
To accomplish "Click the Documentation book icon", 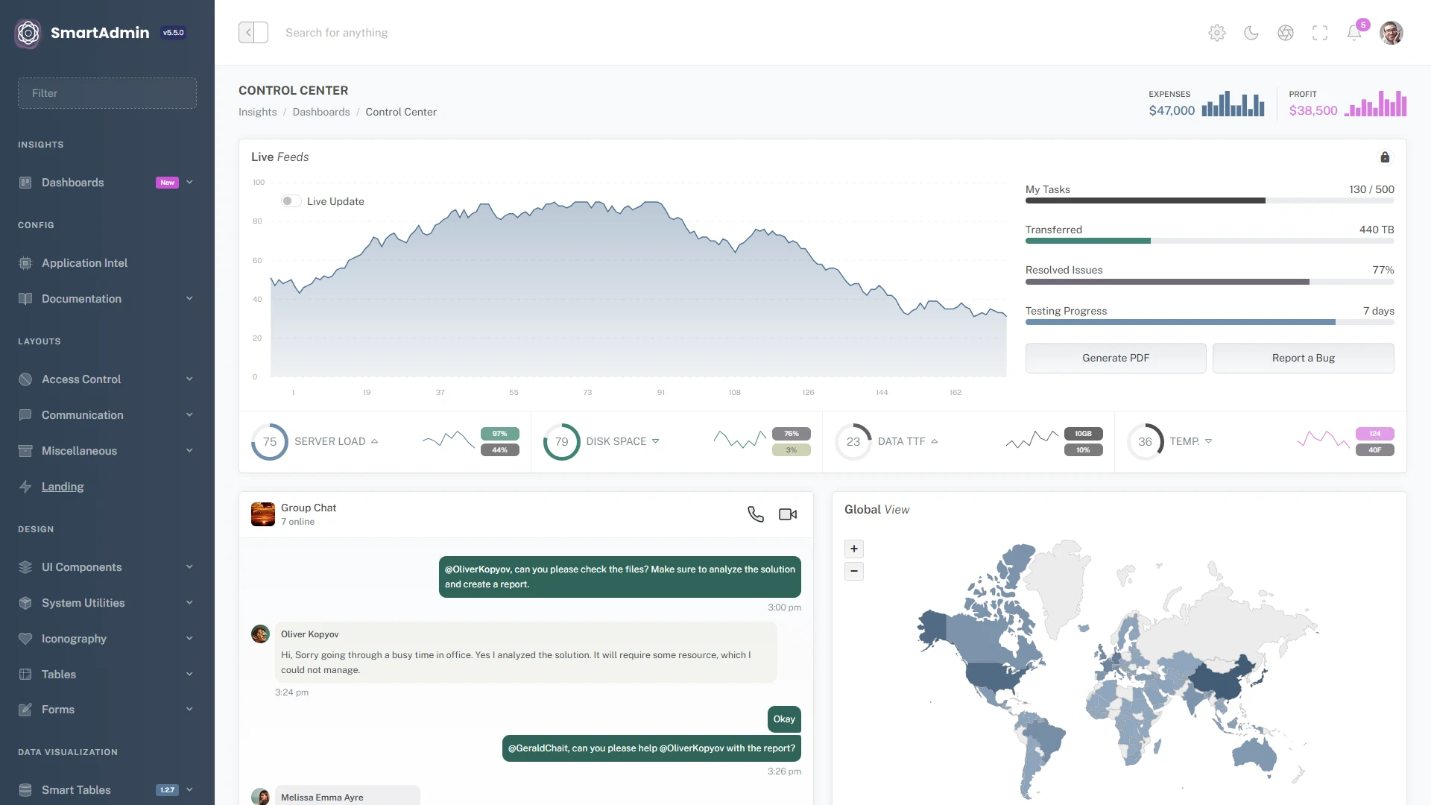I will (25, 299).
